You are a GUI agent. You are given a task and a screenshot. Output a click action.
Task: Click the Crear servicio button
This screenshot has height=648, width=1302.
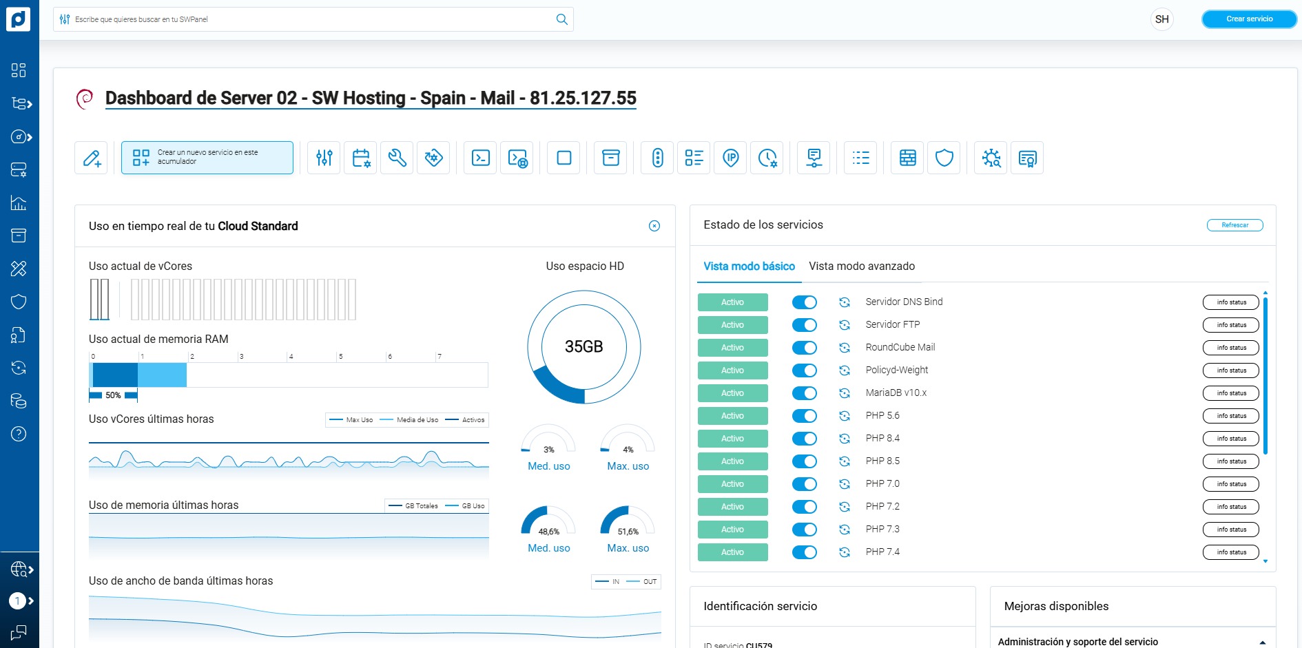(1249, 19)
